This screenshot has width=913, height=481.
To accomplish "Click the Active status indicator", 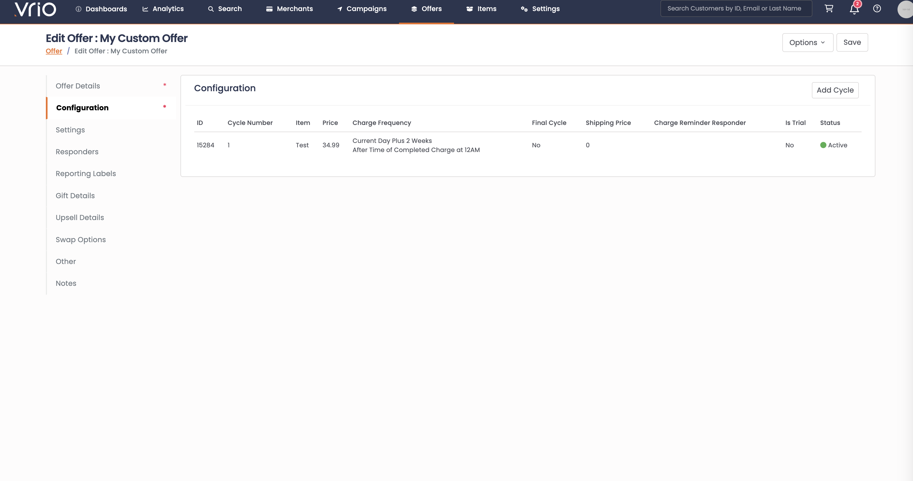I will point(834,145).
